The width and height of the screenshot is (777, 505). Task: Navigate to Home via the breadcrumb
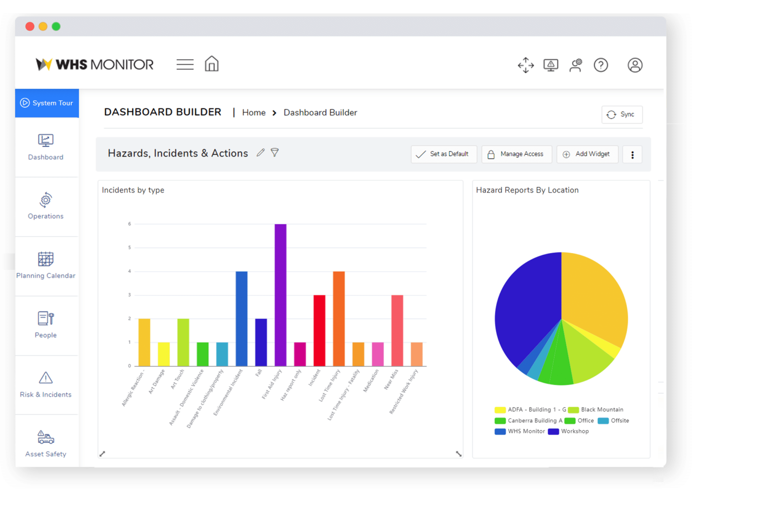click(253, 113)
